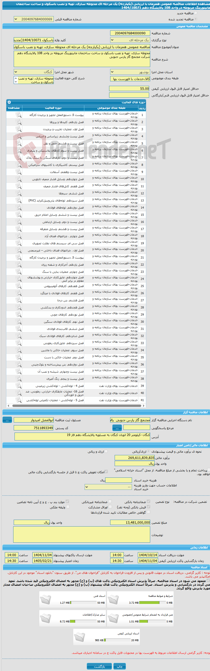210x671 pixels.
Task: Click view icon for row 10 تابلویی
Action: 18,179
